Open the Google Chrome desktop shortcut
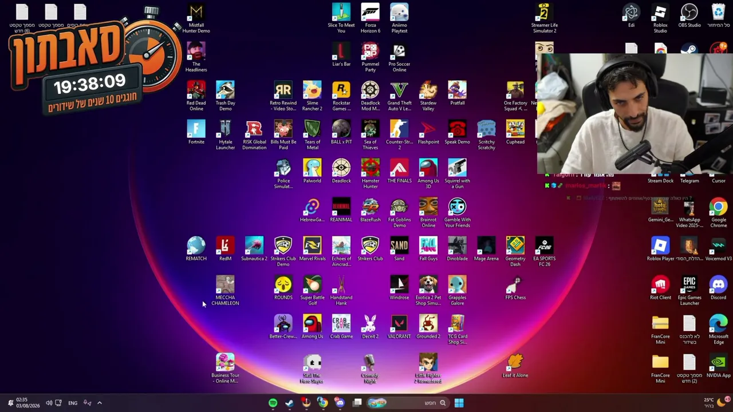This screenshot has width=733, height=412. 718,212
